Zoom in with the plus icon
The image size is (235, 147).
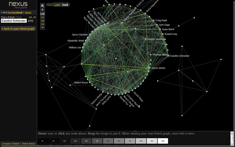43,10
